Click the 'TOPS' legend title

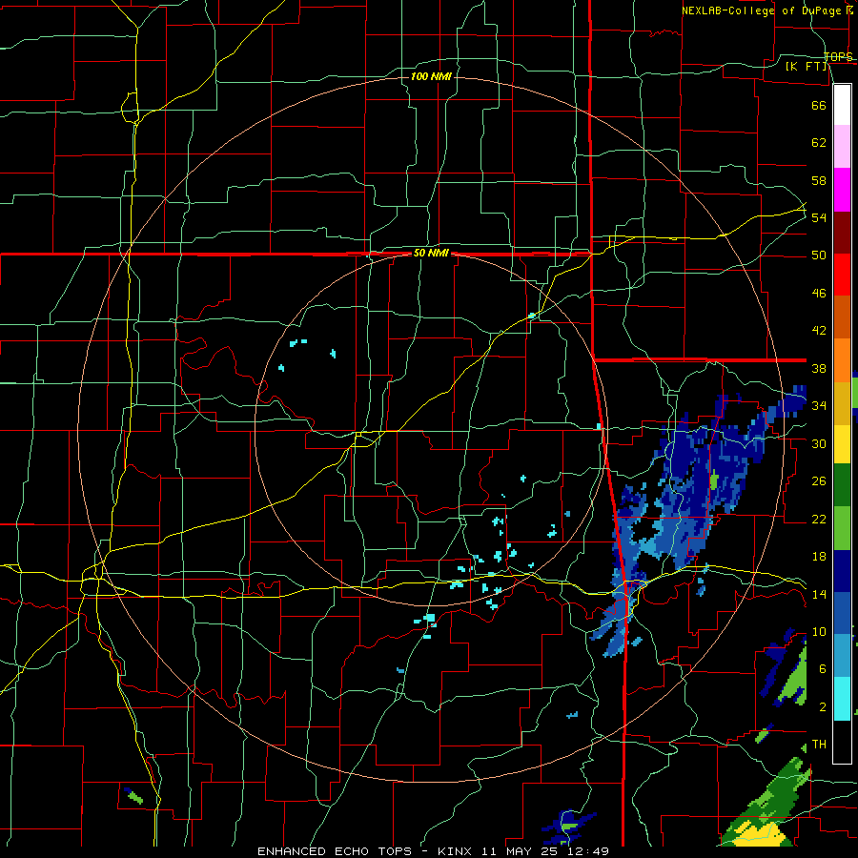[x=838, y=56]
